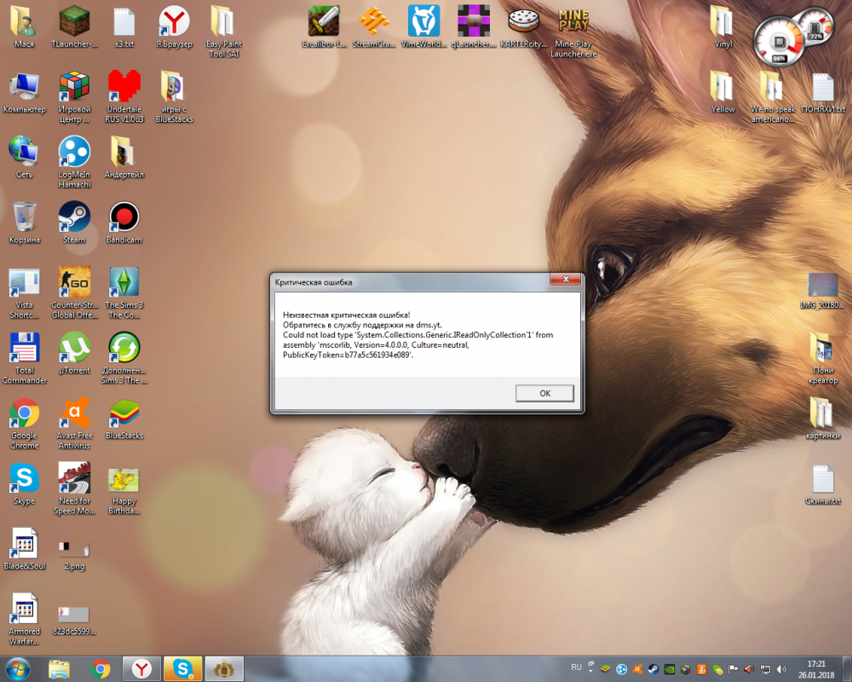Open the TLauncher Minecraft icon

[74, 20]
